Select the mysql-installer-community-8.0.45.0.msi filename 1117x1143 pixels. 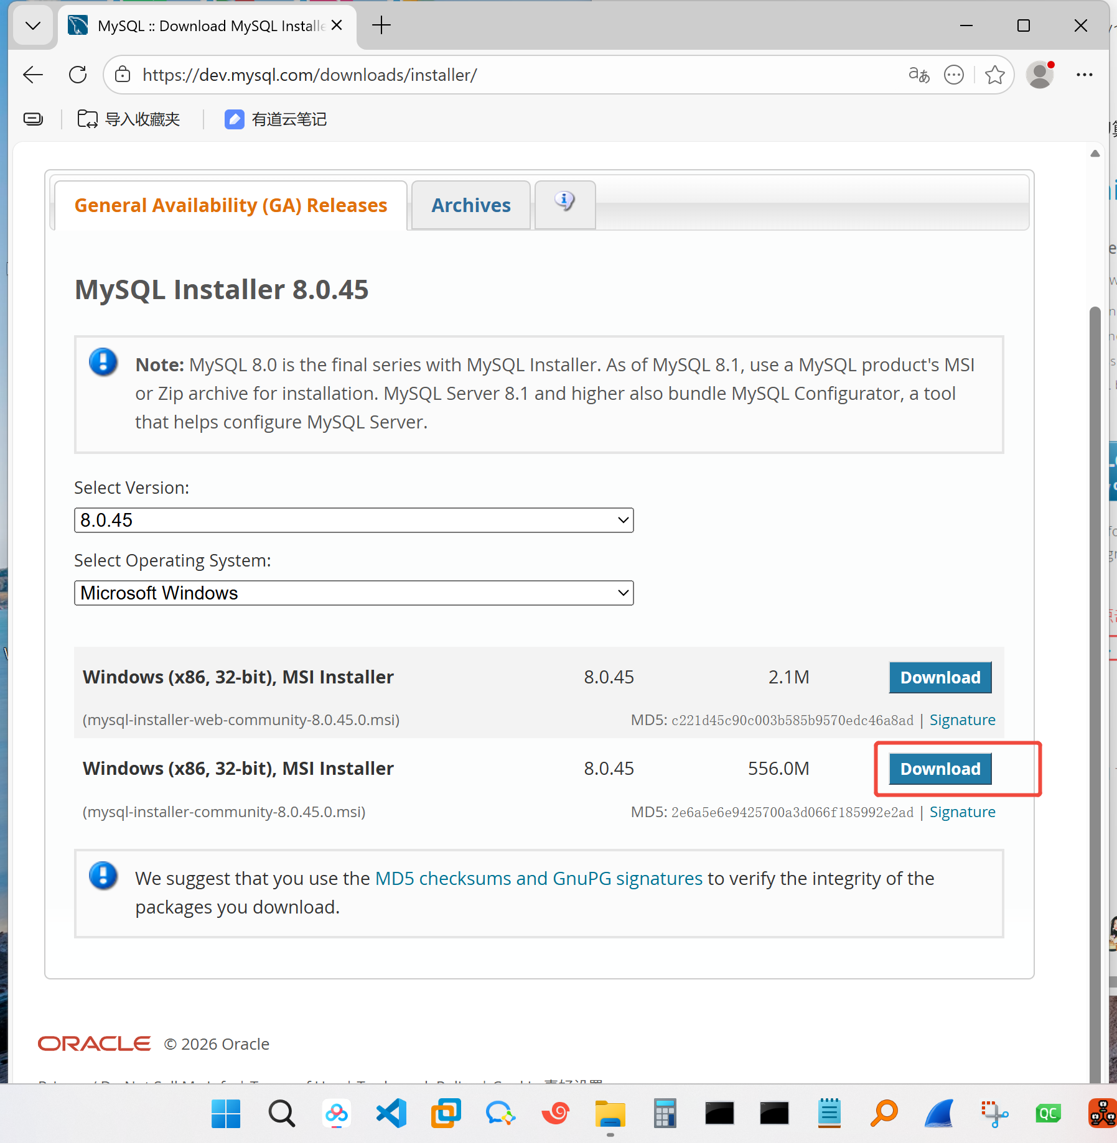pos(224,812)
